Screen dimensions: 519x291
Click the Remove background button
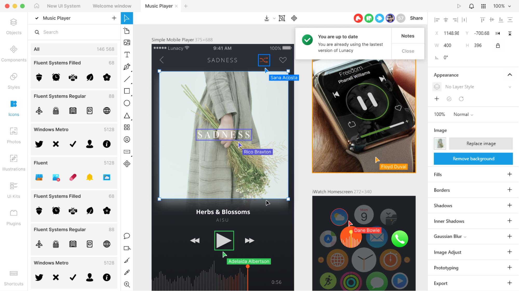click(x=473, y=159)
